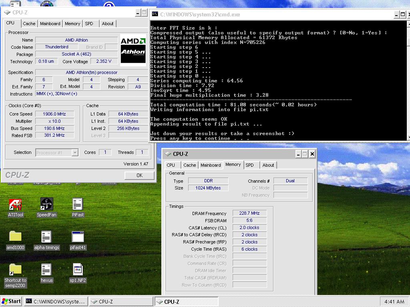
Task: Close the lower CPU-Z Memory window
Action: (312, 154)
